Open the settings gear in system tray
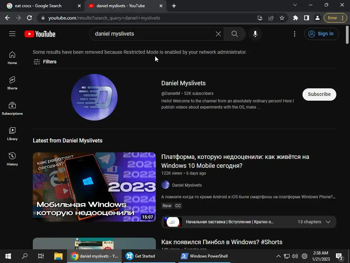Viewport: 350px width, 263px height. (305, 256)
